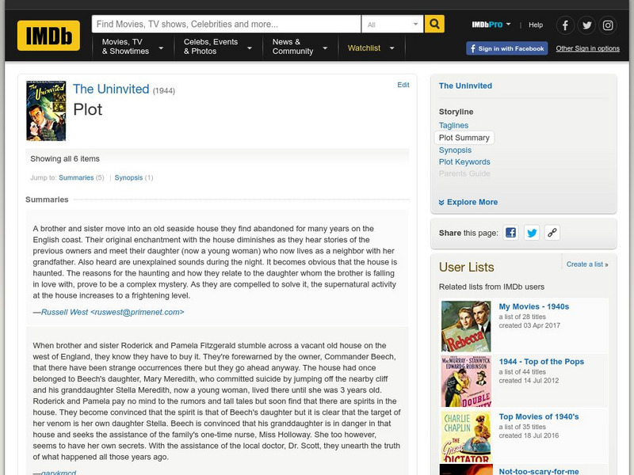The image size is (634, 475).
Task: Click the Rebecca poster thumbnail
Action: [466, 326]
